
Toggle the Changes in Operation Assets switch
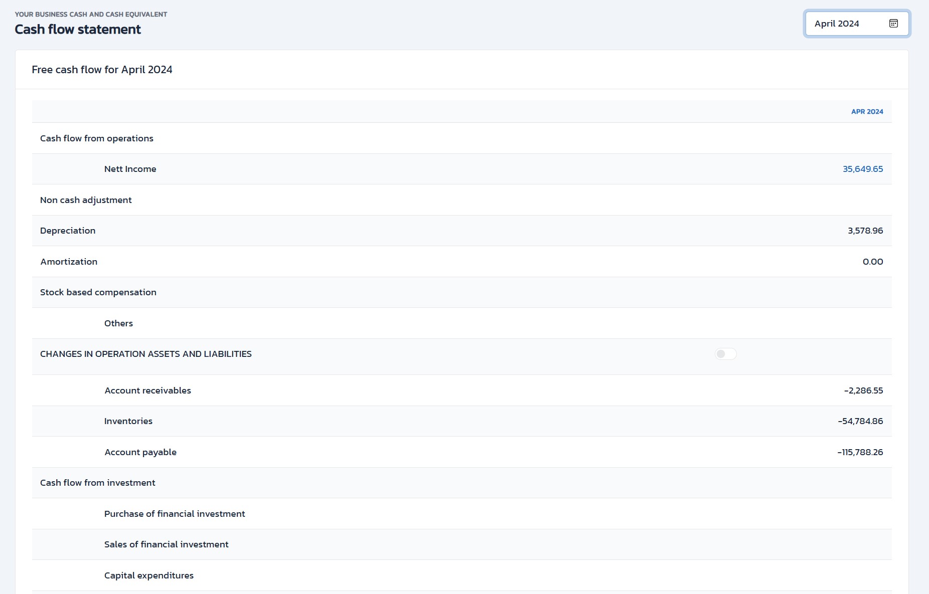725,354
